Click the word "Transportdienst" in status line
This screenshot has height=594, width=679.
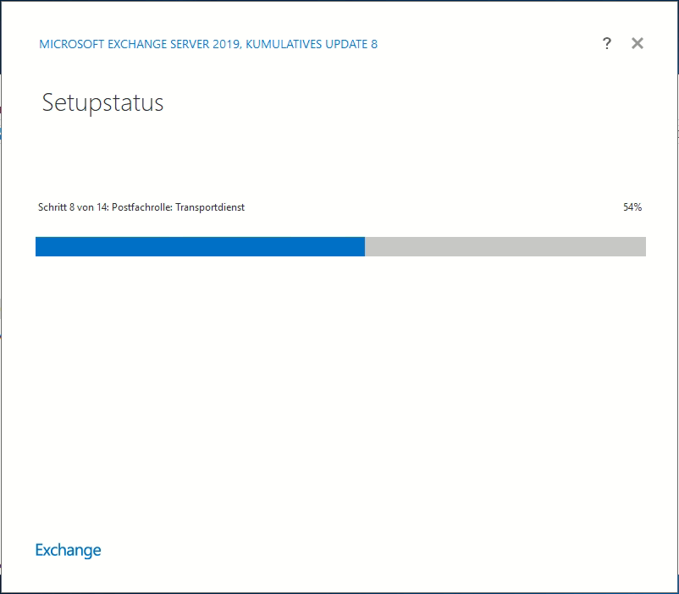pyautogui.click(x=210, y=207)
